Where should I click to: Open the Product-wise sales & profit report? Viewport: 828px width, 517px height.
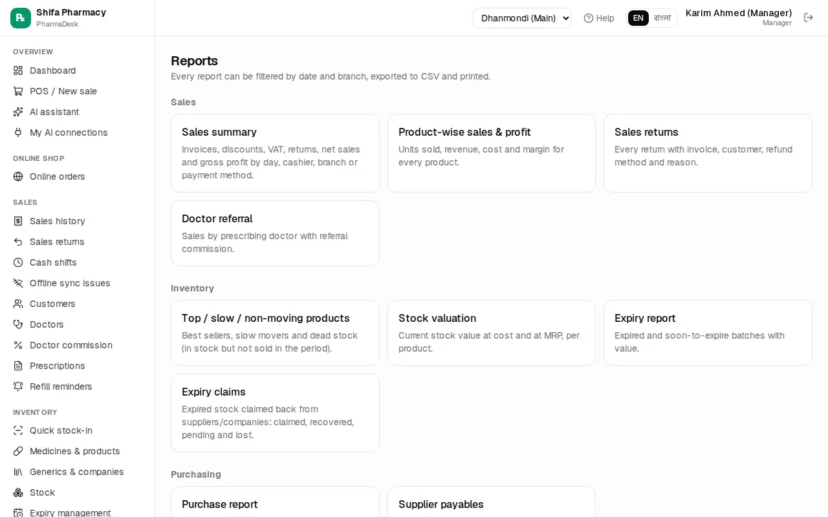tap(492, 153)
